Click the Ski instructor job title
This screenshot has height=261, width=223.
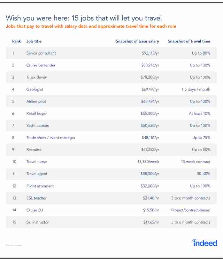click(x=37, y=222)
